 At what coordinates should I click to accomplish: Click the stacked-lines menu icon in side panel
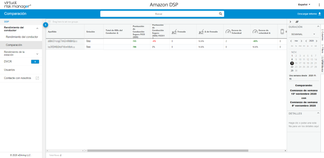(297, 22)
